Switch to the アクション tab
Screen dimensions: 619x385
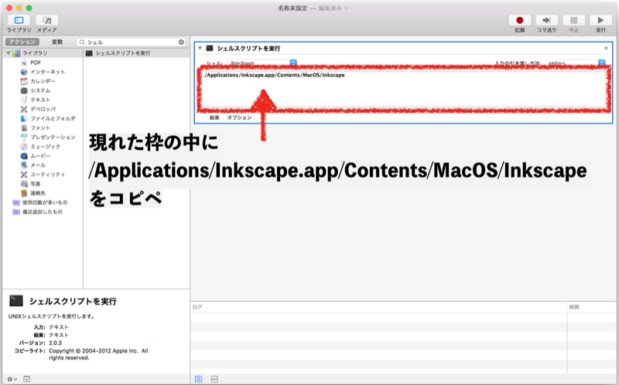tap(22, 42)
